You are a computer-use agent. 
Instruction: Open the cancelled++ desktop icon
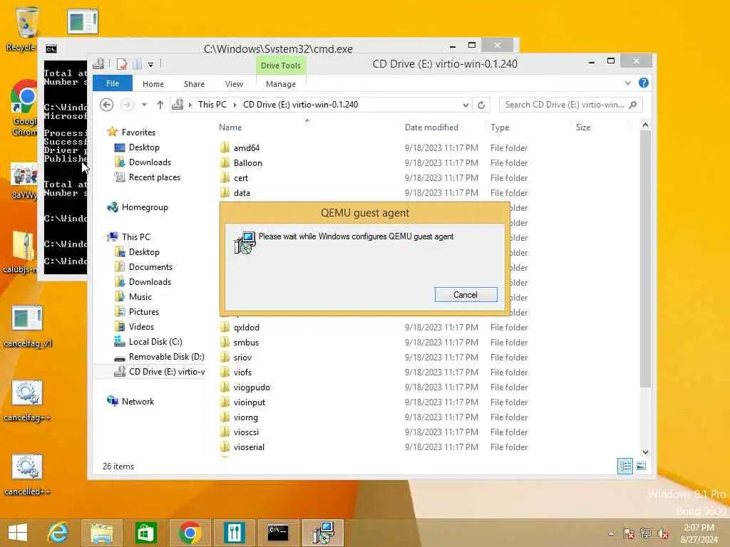(27, 474)
